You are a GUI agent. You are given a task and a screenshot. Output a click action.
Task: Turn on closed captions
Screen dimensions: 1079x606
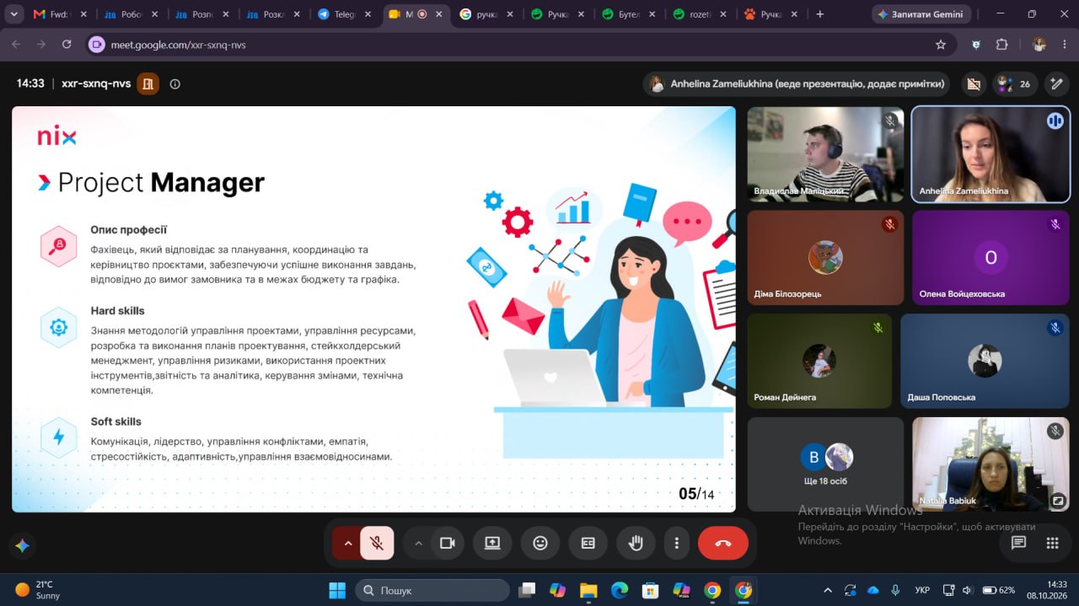pos(588,544)
